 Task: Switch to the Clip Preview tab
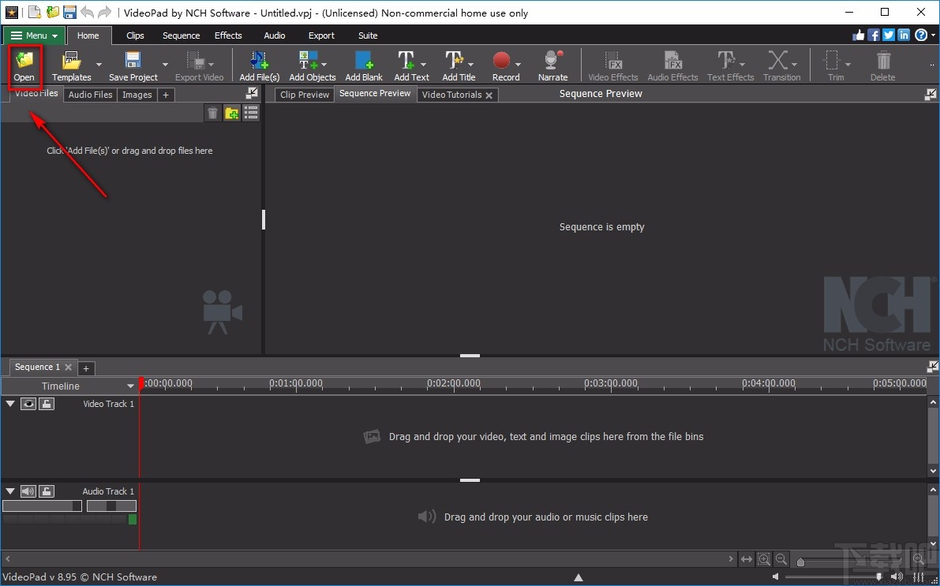(305, 95)
